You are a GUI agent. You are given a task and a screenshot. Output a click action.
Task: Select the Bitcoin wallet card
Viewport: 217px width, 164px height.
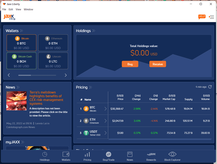click(x=21, y=43)
